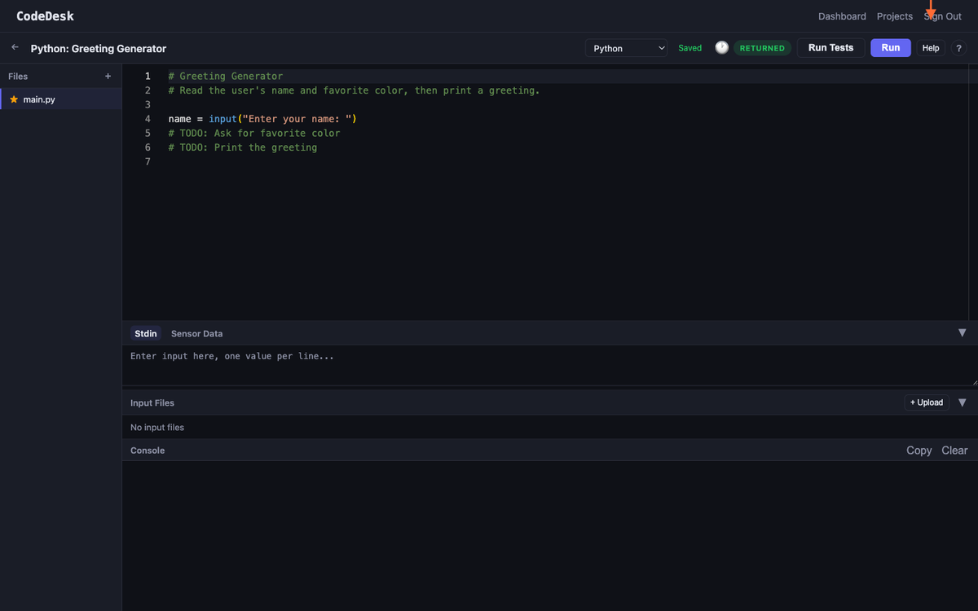Copy the console output
The image size is (978, 611).
pos(919,451)
